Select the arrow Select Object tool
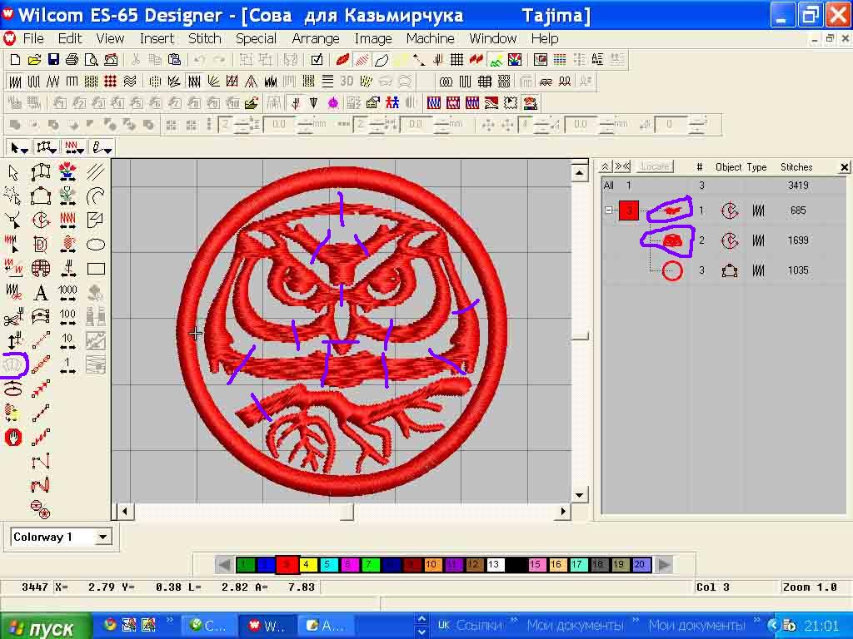The height and width of the screenshot is (639, 853). pyautogui.click(x=12, y=172)
